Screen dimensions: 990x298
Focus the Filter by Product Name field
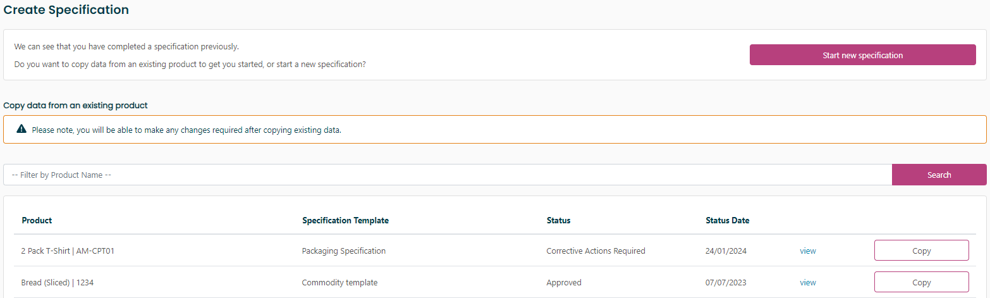click(447, 175)
